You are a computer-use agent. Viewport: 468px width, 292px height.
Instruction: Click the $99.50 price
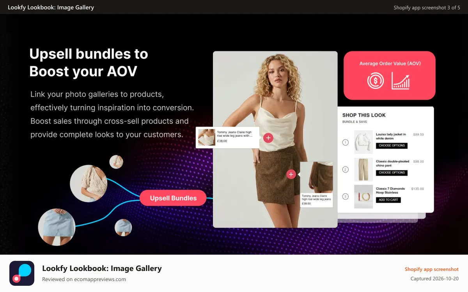pyautogui.click(x=418, y=134)
